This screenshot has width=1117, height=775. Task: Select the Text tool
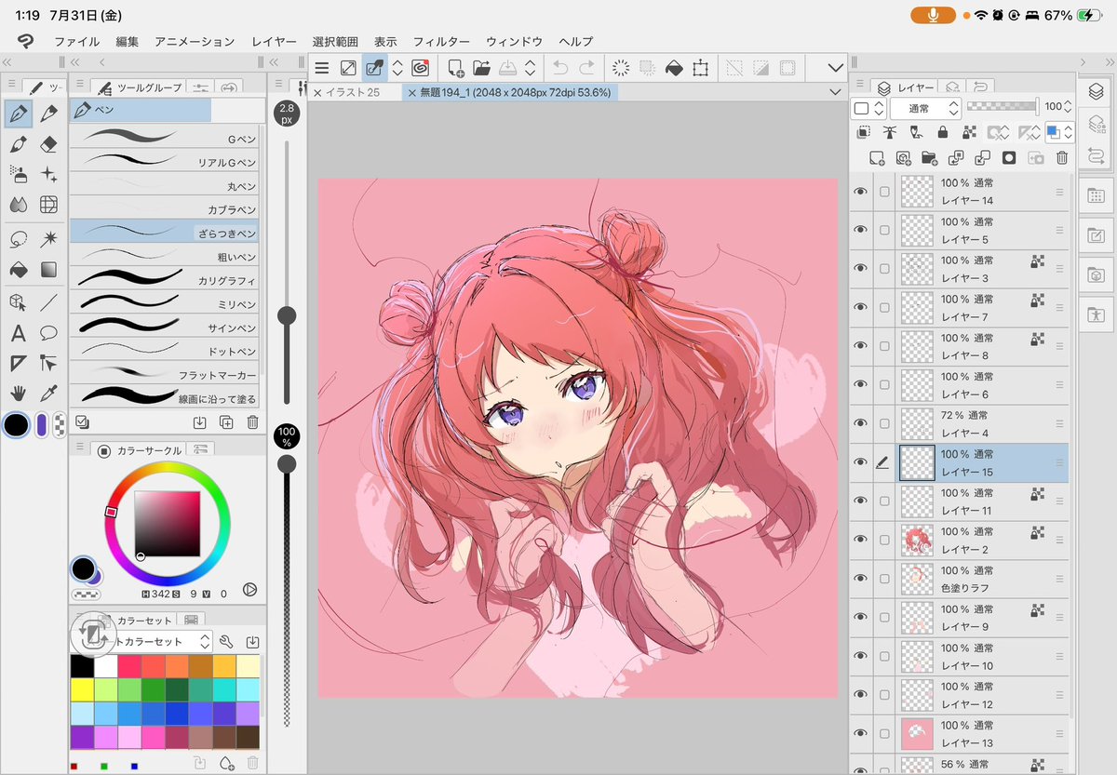pos(18,332)
